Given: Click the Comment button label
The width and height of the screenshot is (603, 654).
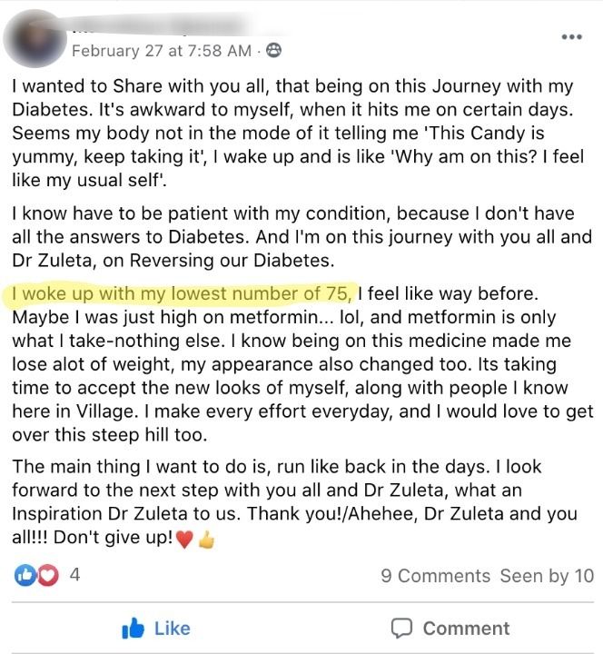Looking at the screenshot, I should 466,629.
